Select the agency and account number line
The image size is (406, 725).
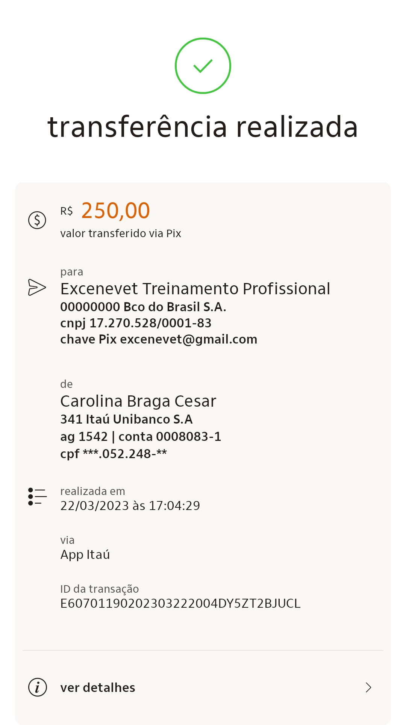point(141,436)
